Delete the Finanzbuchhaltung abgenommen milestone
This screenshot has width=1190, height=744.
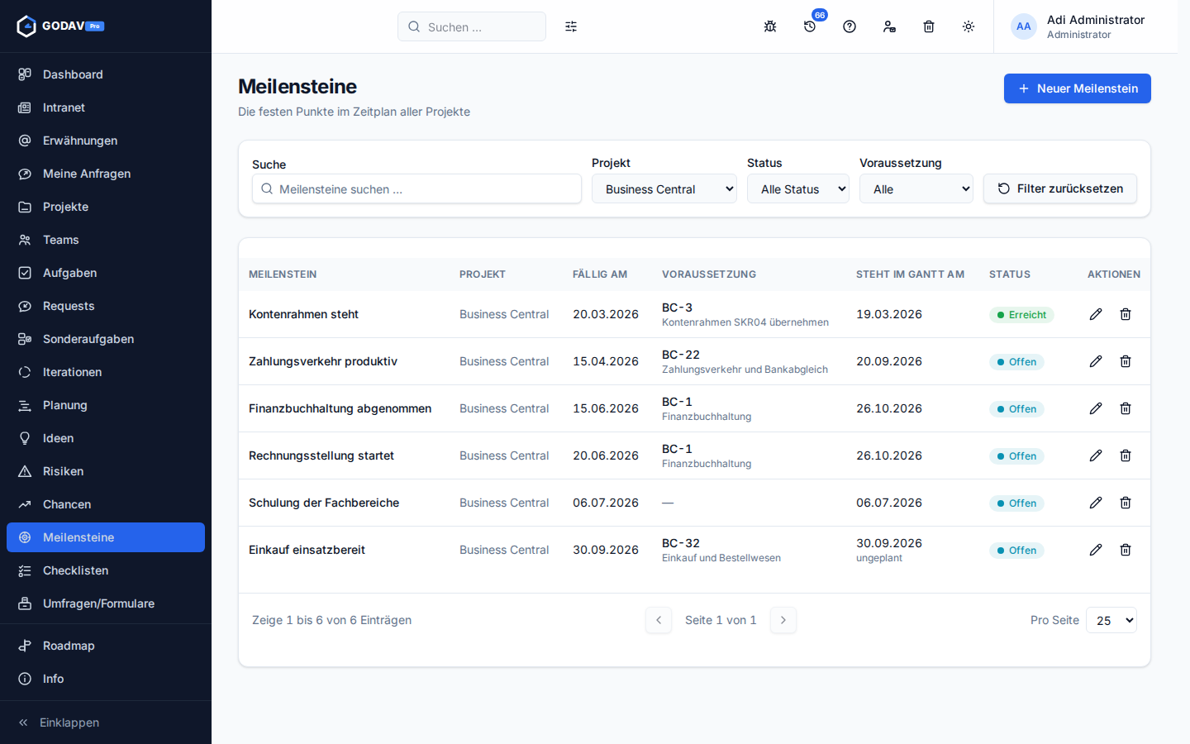[1126, 408]
